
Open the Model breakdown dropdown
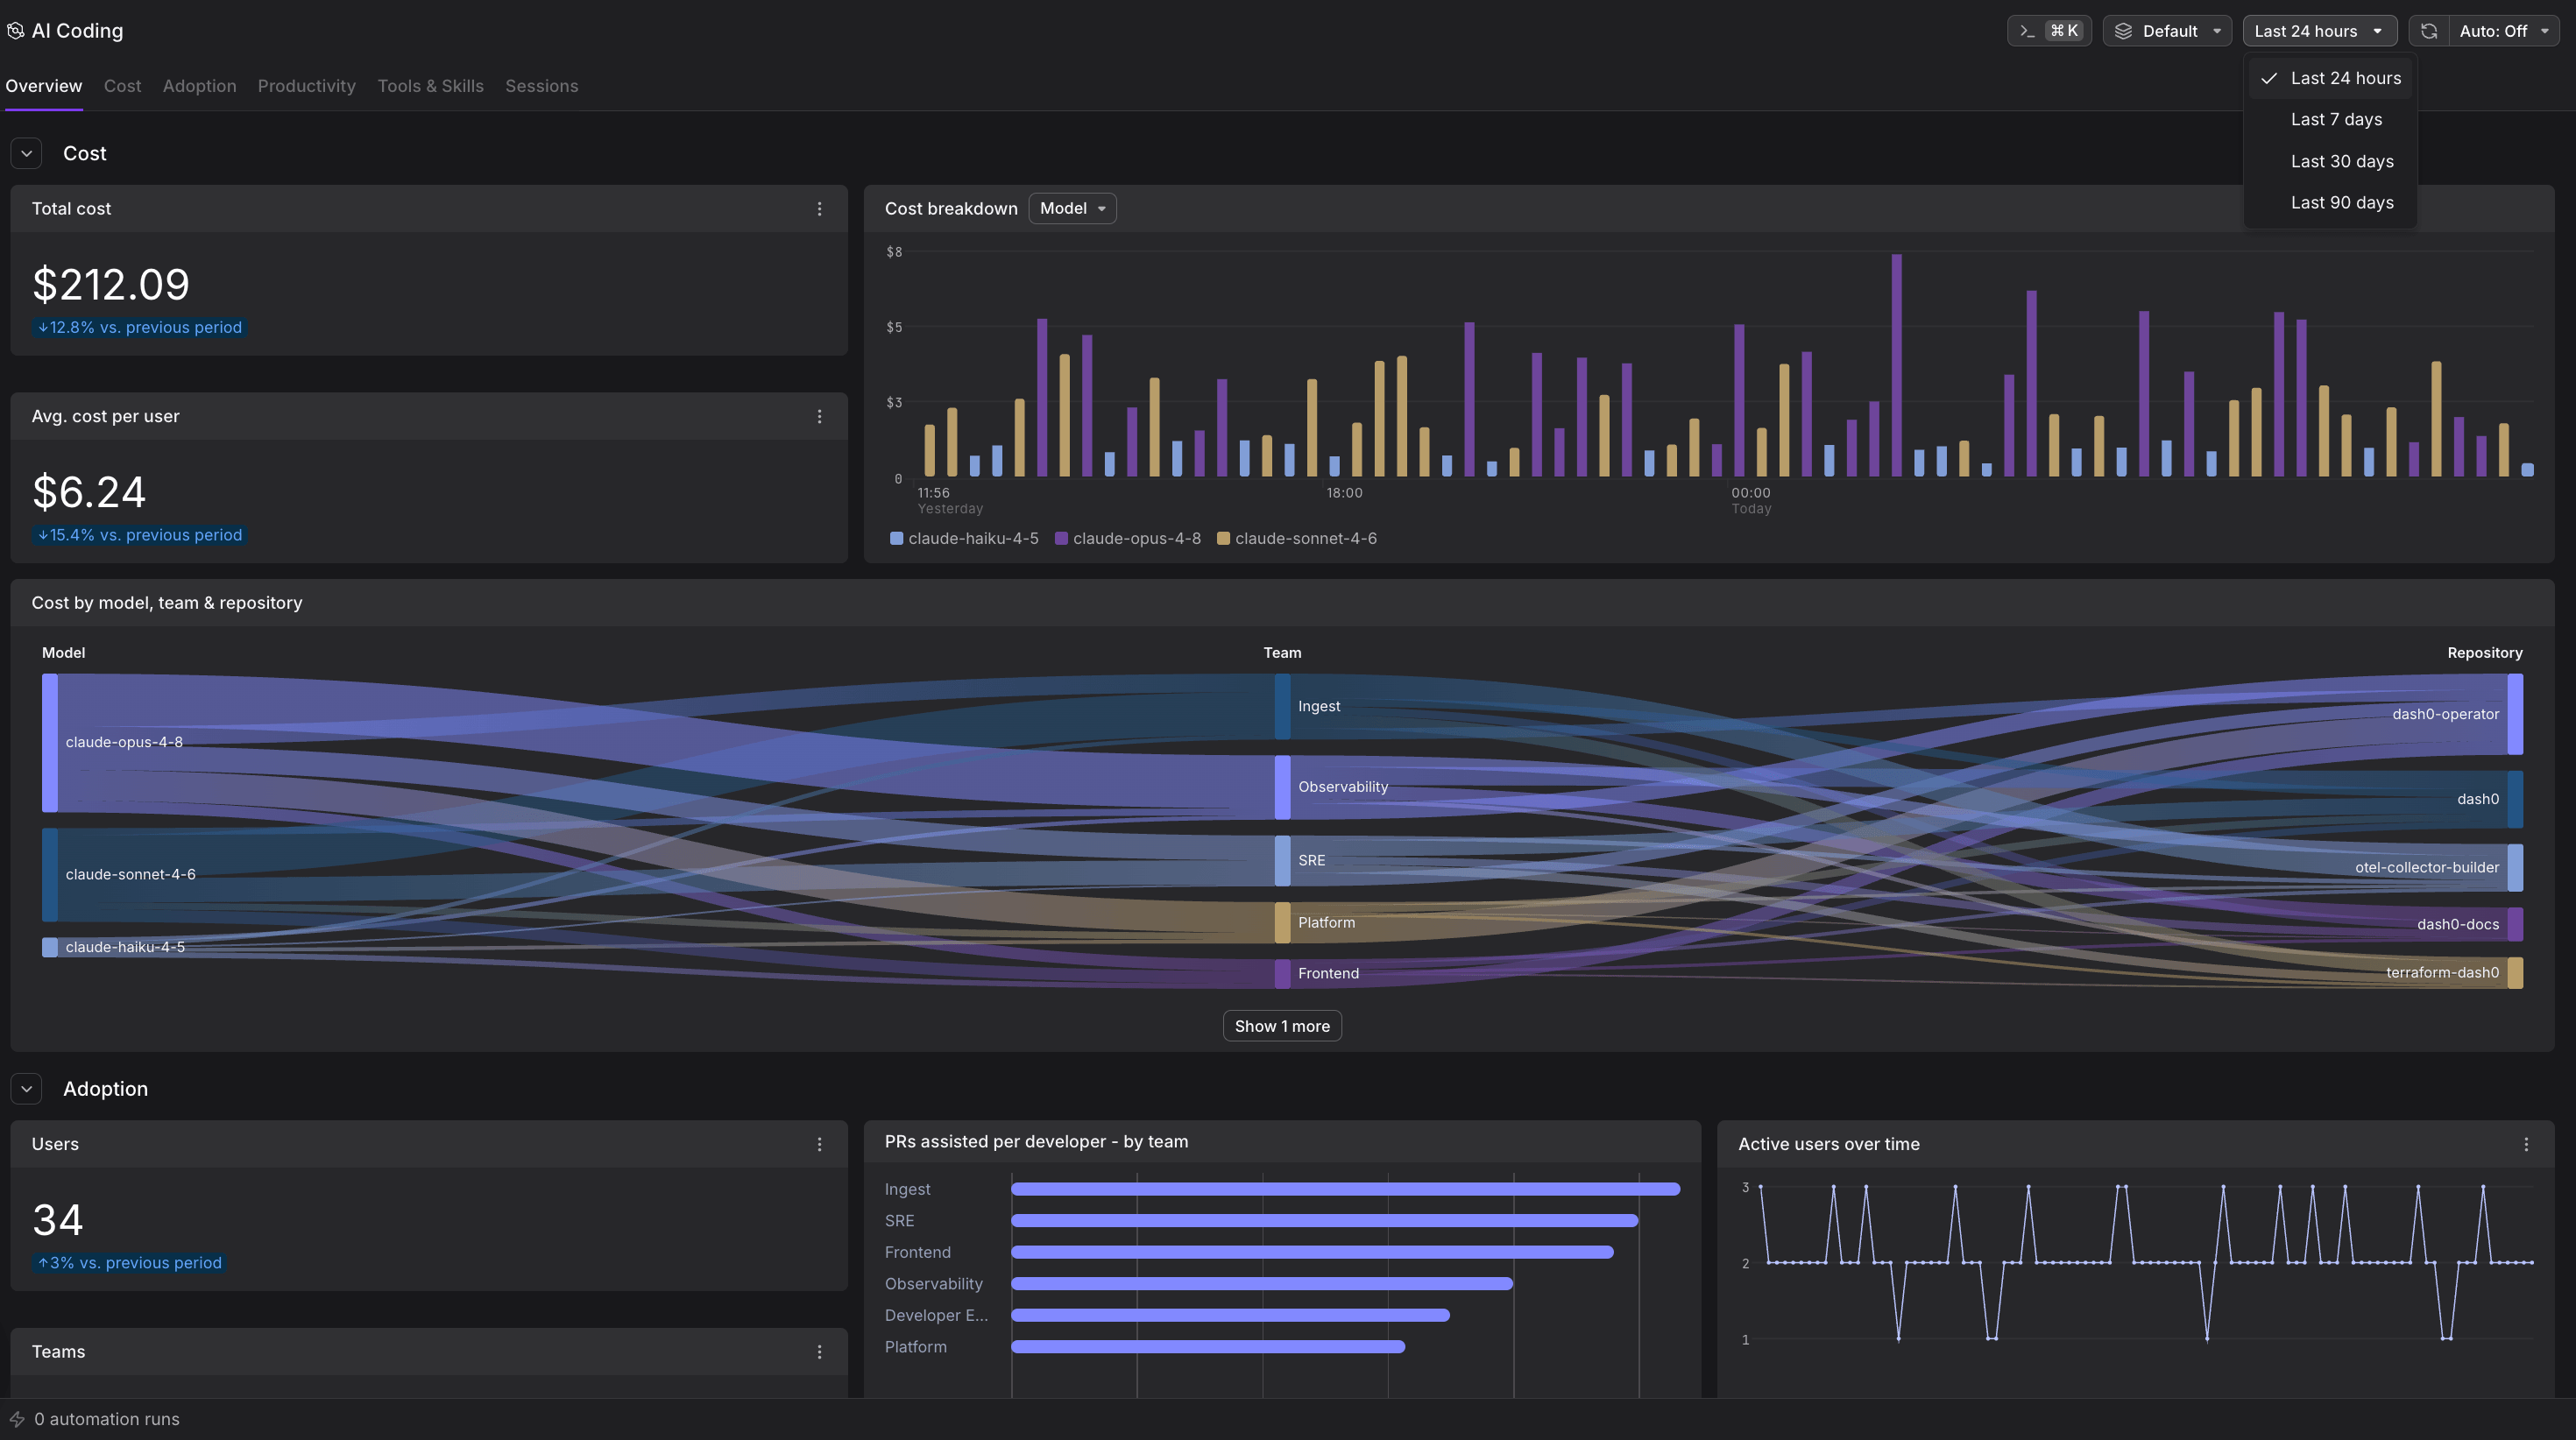tap(1072, 209)
